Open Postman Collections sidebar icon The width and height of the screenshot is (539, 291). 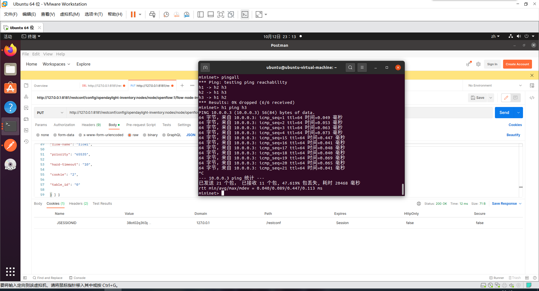pos(26,85)
